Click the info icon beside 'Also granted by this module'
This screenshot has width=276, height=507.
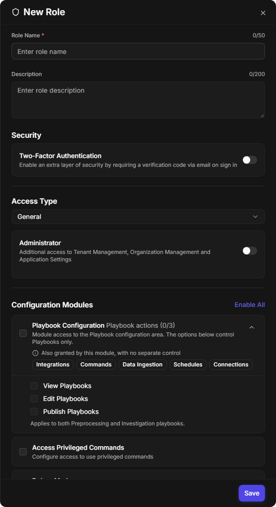(x=35, y=353)
